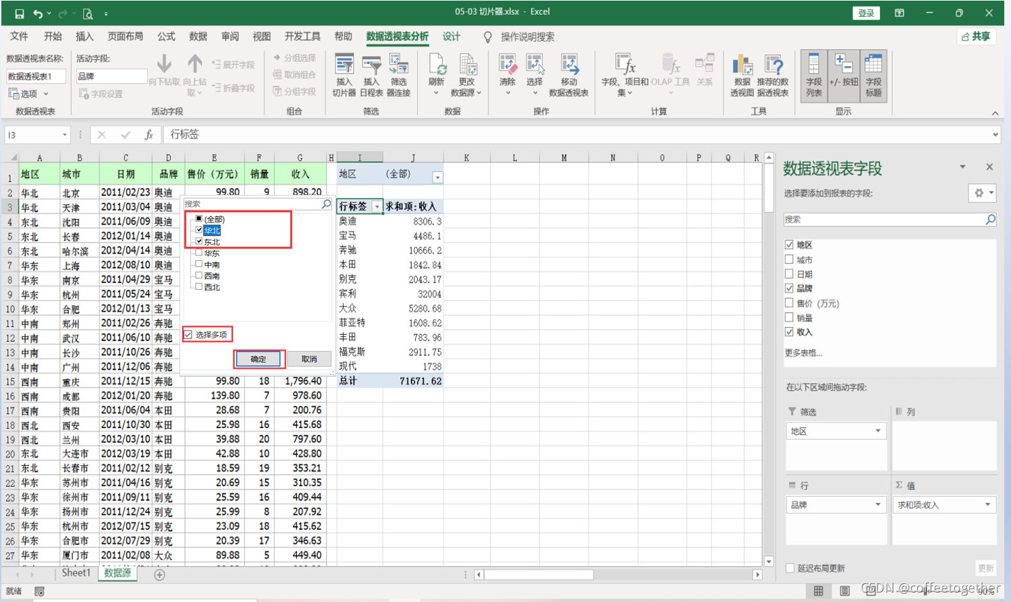Add a new sheet with plus icon

pos(159,575)
